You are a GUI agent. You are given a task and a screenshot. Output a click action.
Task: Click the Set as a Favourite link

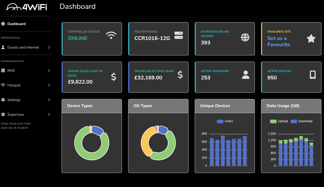(x=278, y=41)
